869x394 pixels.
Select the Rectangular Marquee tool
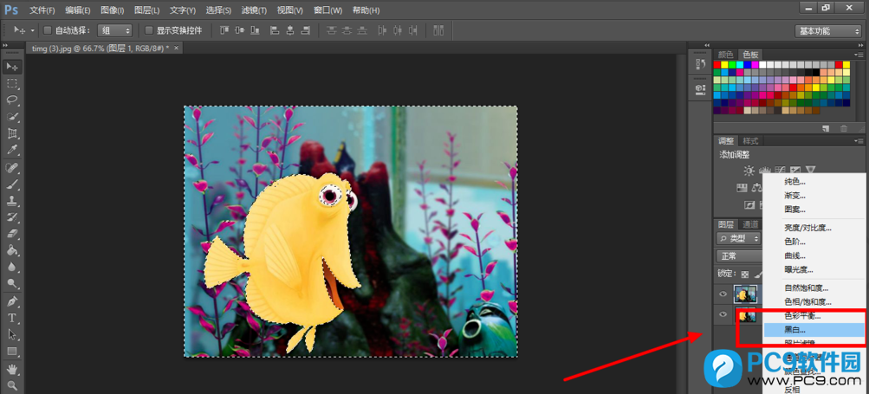pyautogui.click(x=11, y=84)
